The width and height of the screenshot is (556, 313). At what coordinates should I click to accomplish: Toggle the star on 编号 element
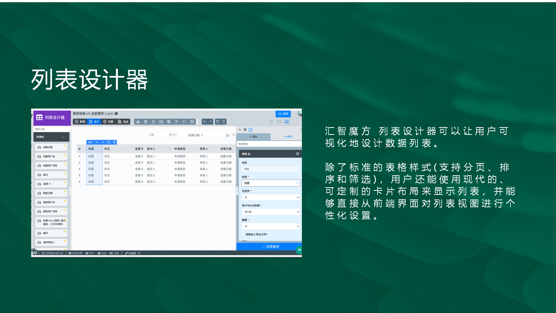(x=65, y=231)
